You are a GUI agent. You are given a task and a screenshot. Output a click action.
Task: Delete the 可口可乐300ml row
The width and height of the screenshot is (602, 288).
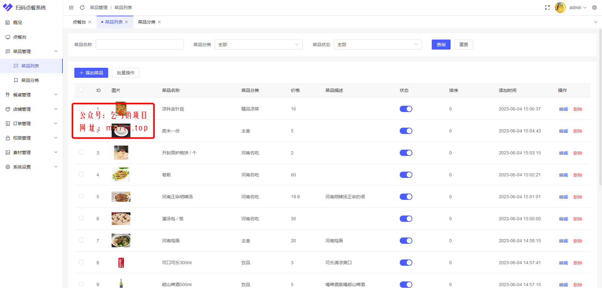click(x=578, y=263)
